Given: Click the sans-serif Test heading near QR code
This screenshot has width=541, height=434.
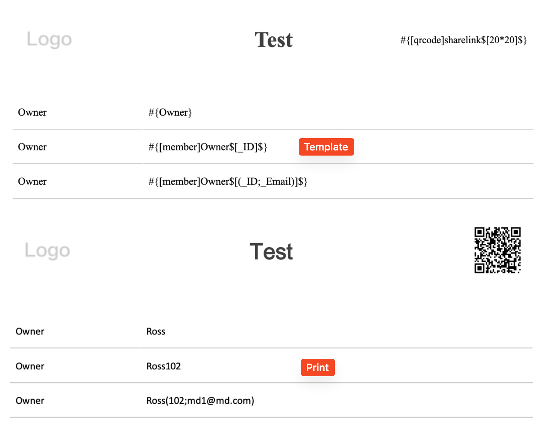Looking at the screenshot, I should point(271,252).
